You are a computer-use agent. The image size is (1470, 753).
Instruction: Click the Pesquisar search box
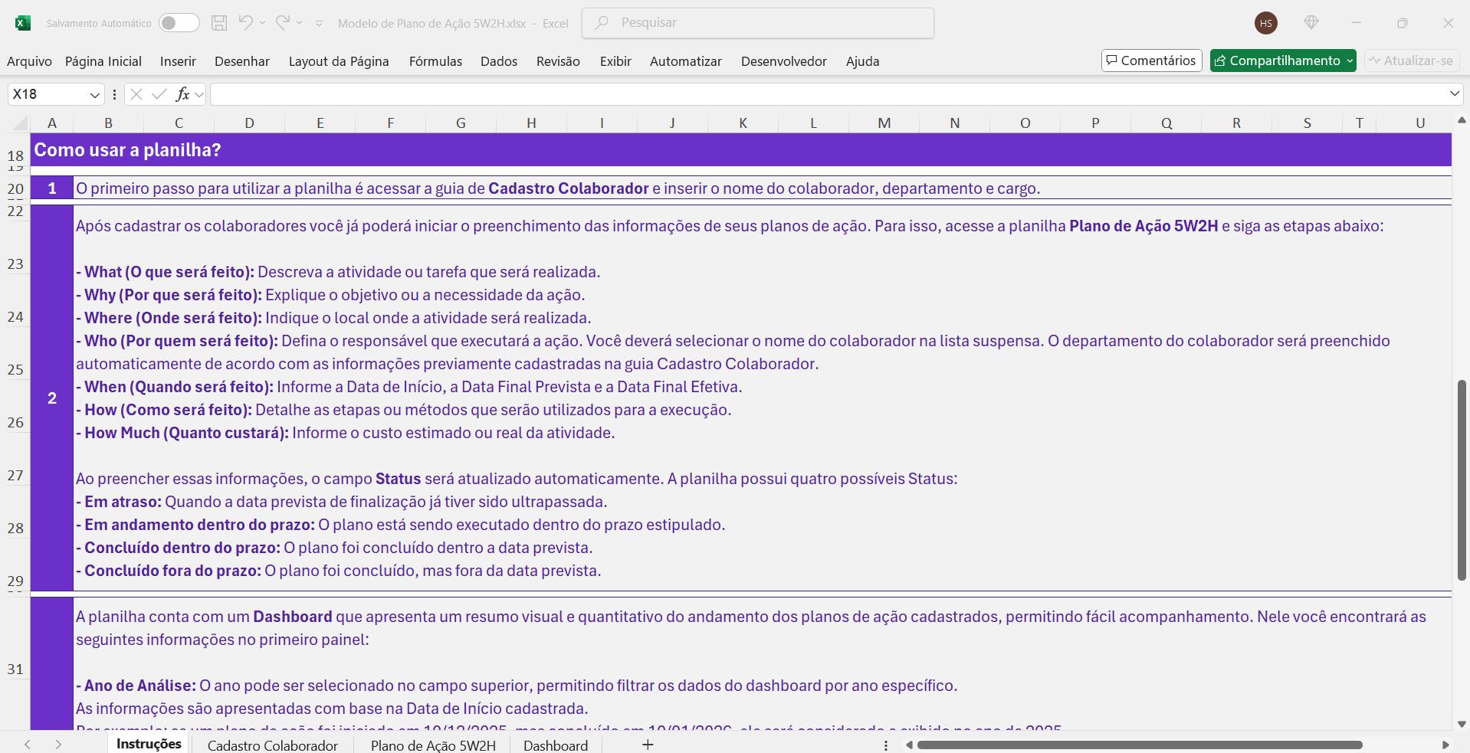(758, 23)
